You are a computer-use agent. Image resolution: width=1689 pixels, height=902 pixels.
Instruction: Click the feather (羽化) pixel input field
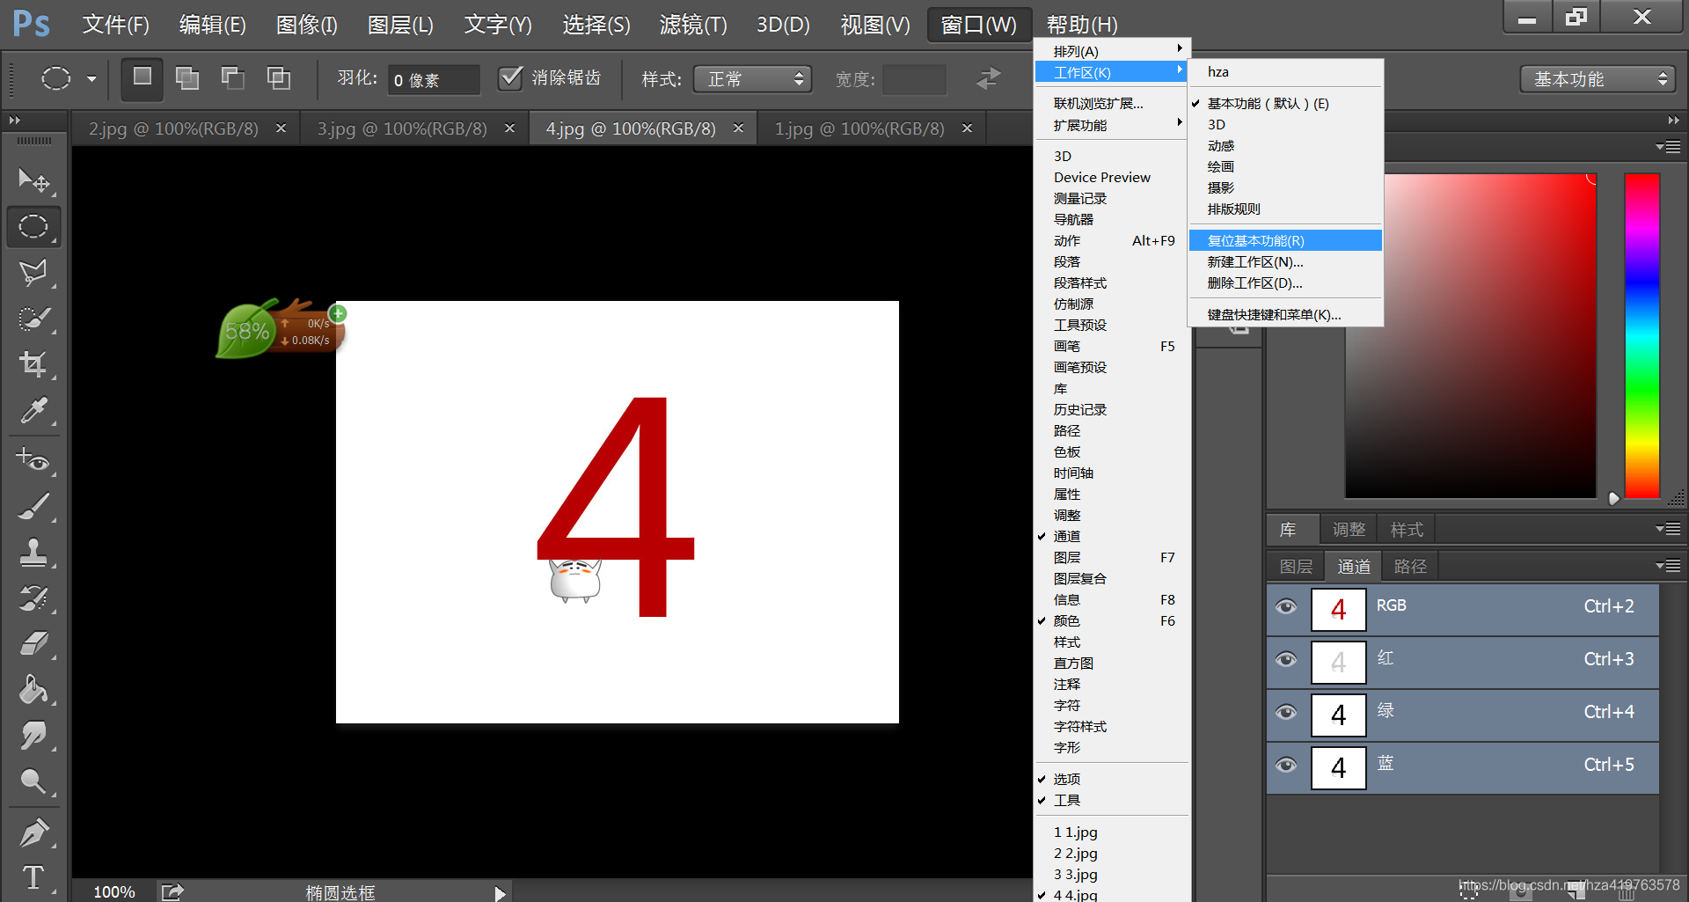[x=434, y=80]
